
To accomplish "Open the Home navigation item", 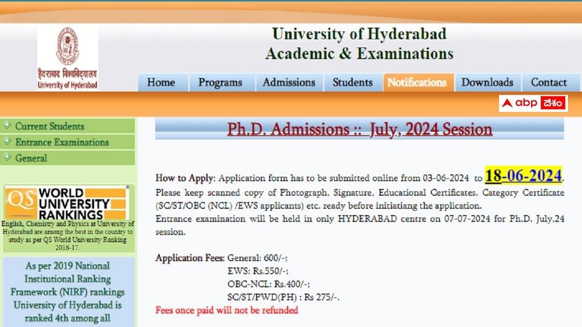I will click(161, 82).
